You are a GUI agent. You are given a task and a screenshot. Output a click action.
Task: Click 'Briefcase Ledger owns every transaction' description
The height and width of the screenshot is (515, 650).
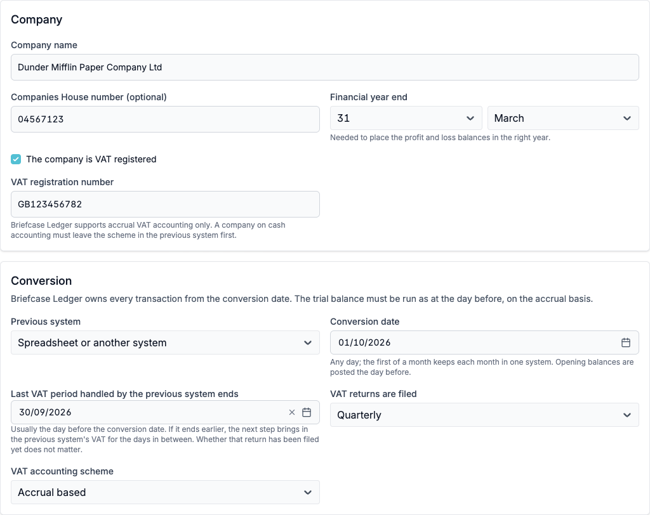tap(302, 299)
